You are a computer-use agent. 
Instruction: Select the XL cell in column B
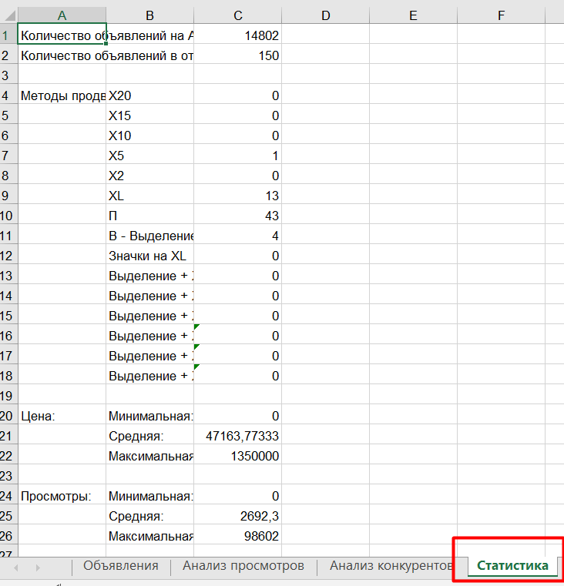pos(149,196)
